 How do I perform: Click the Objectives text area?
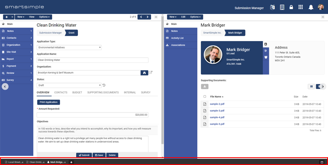[93, 144]
